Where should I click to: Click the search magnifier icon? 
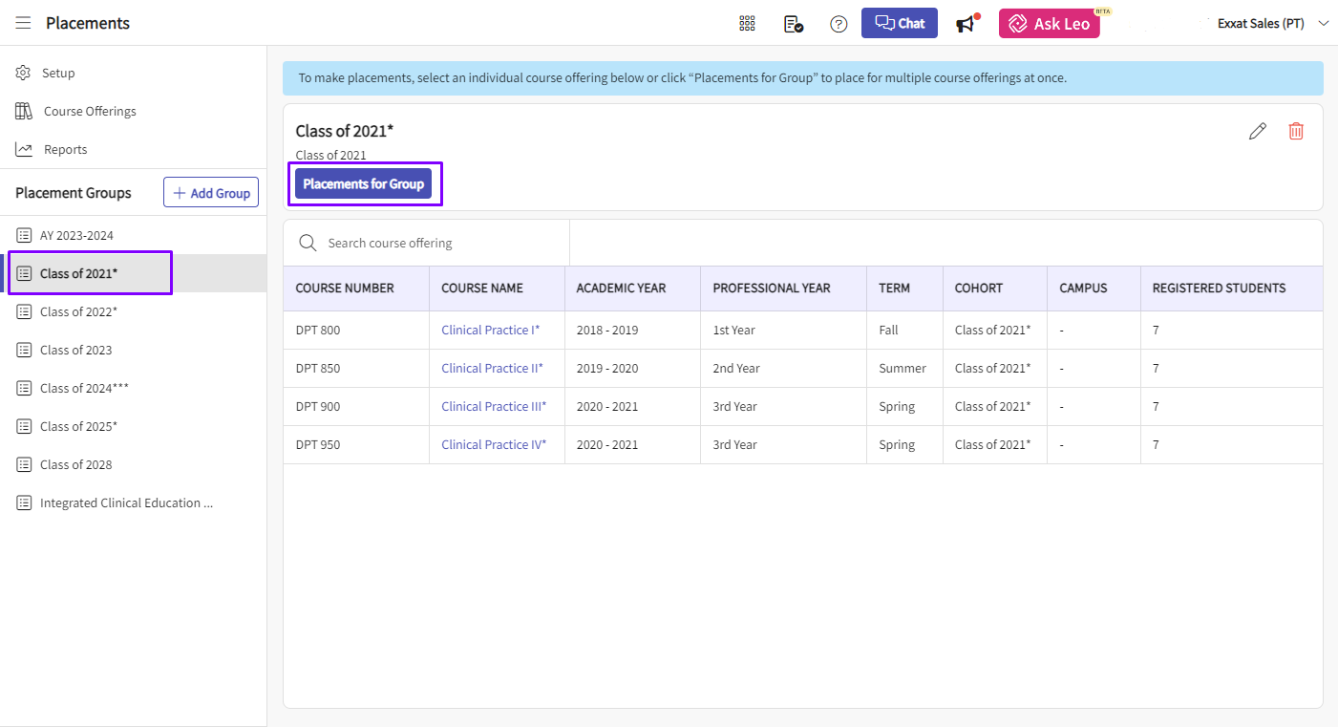[x=308, y=243]
